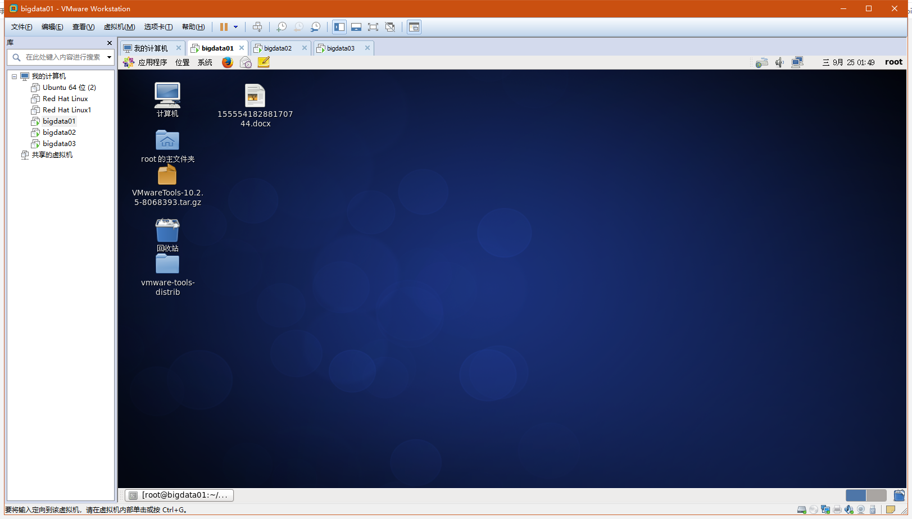Viewport: 912px width, 519px height.
Task: Open the 虚拟机(M) menu
Action: pos(119,27)
